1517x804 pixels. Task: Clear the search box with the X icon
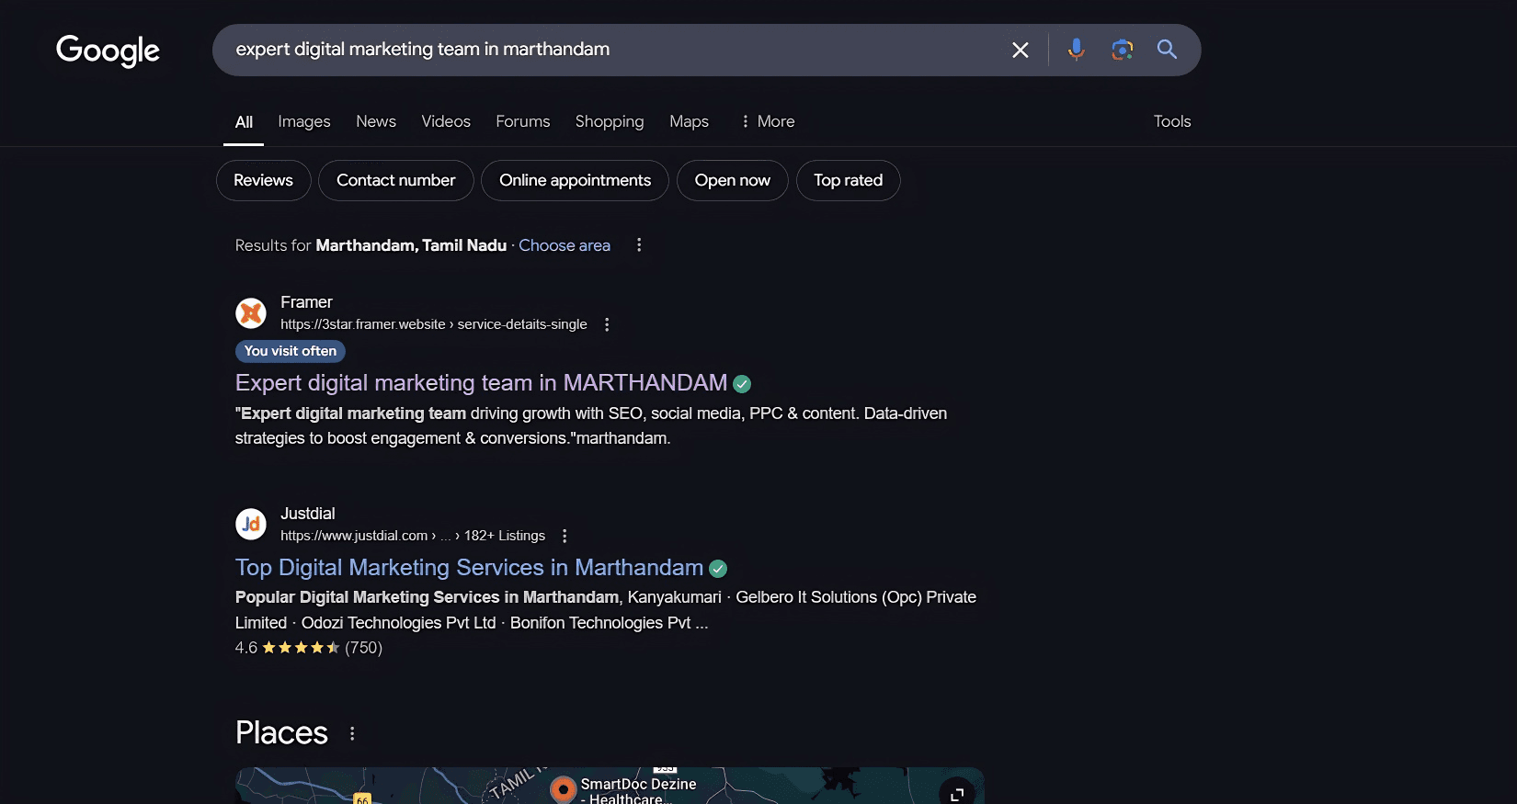pyautogui.click(x=1021, y=50)
